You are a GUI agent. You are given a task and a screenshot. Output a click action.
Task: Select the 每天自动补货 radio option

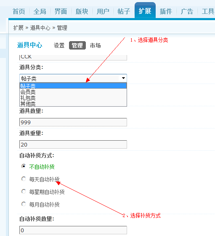tap(24, 179)
